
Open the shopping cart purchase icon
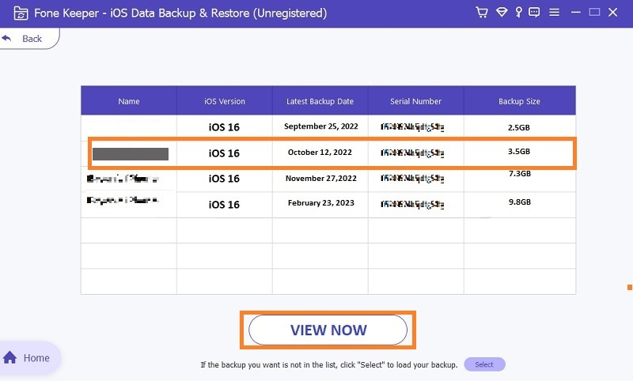click(x=482, y=13)
